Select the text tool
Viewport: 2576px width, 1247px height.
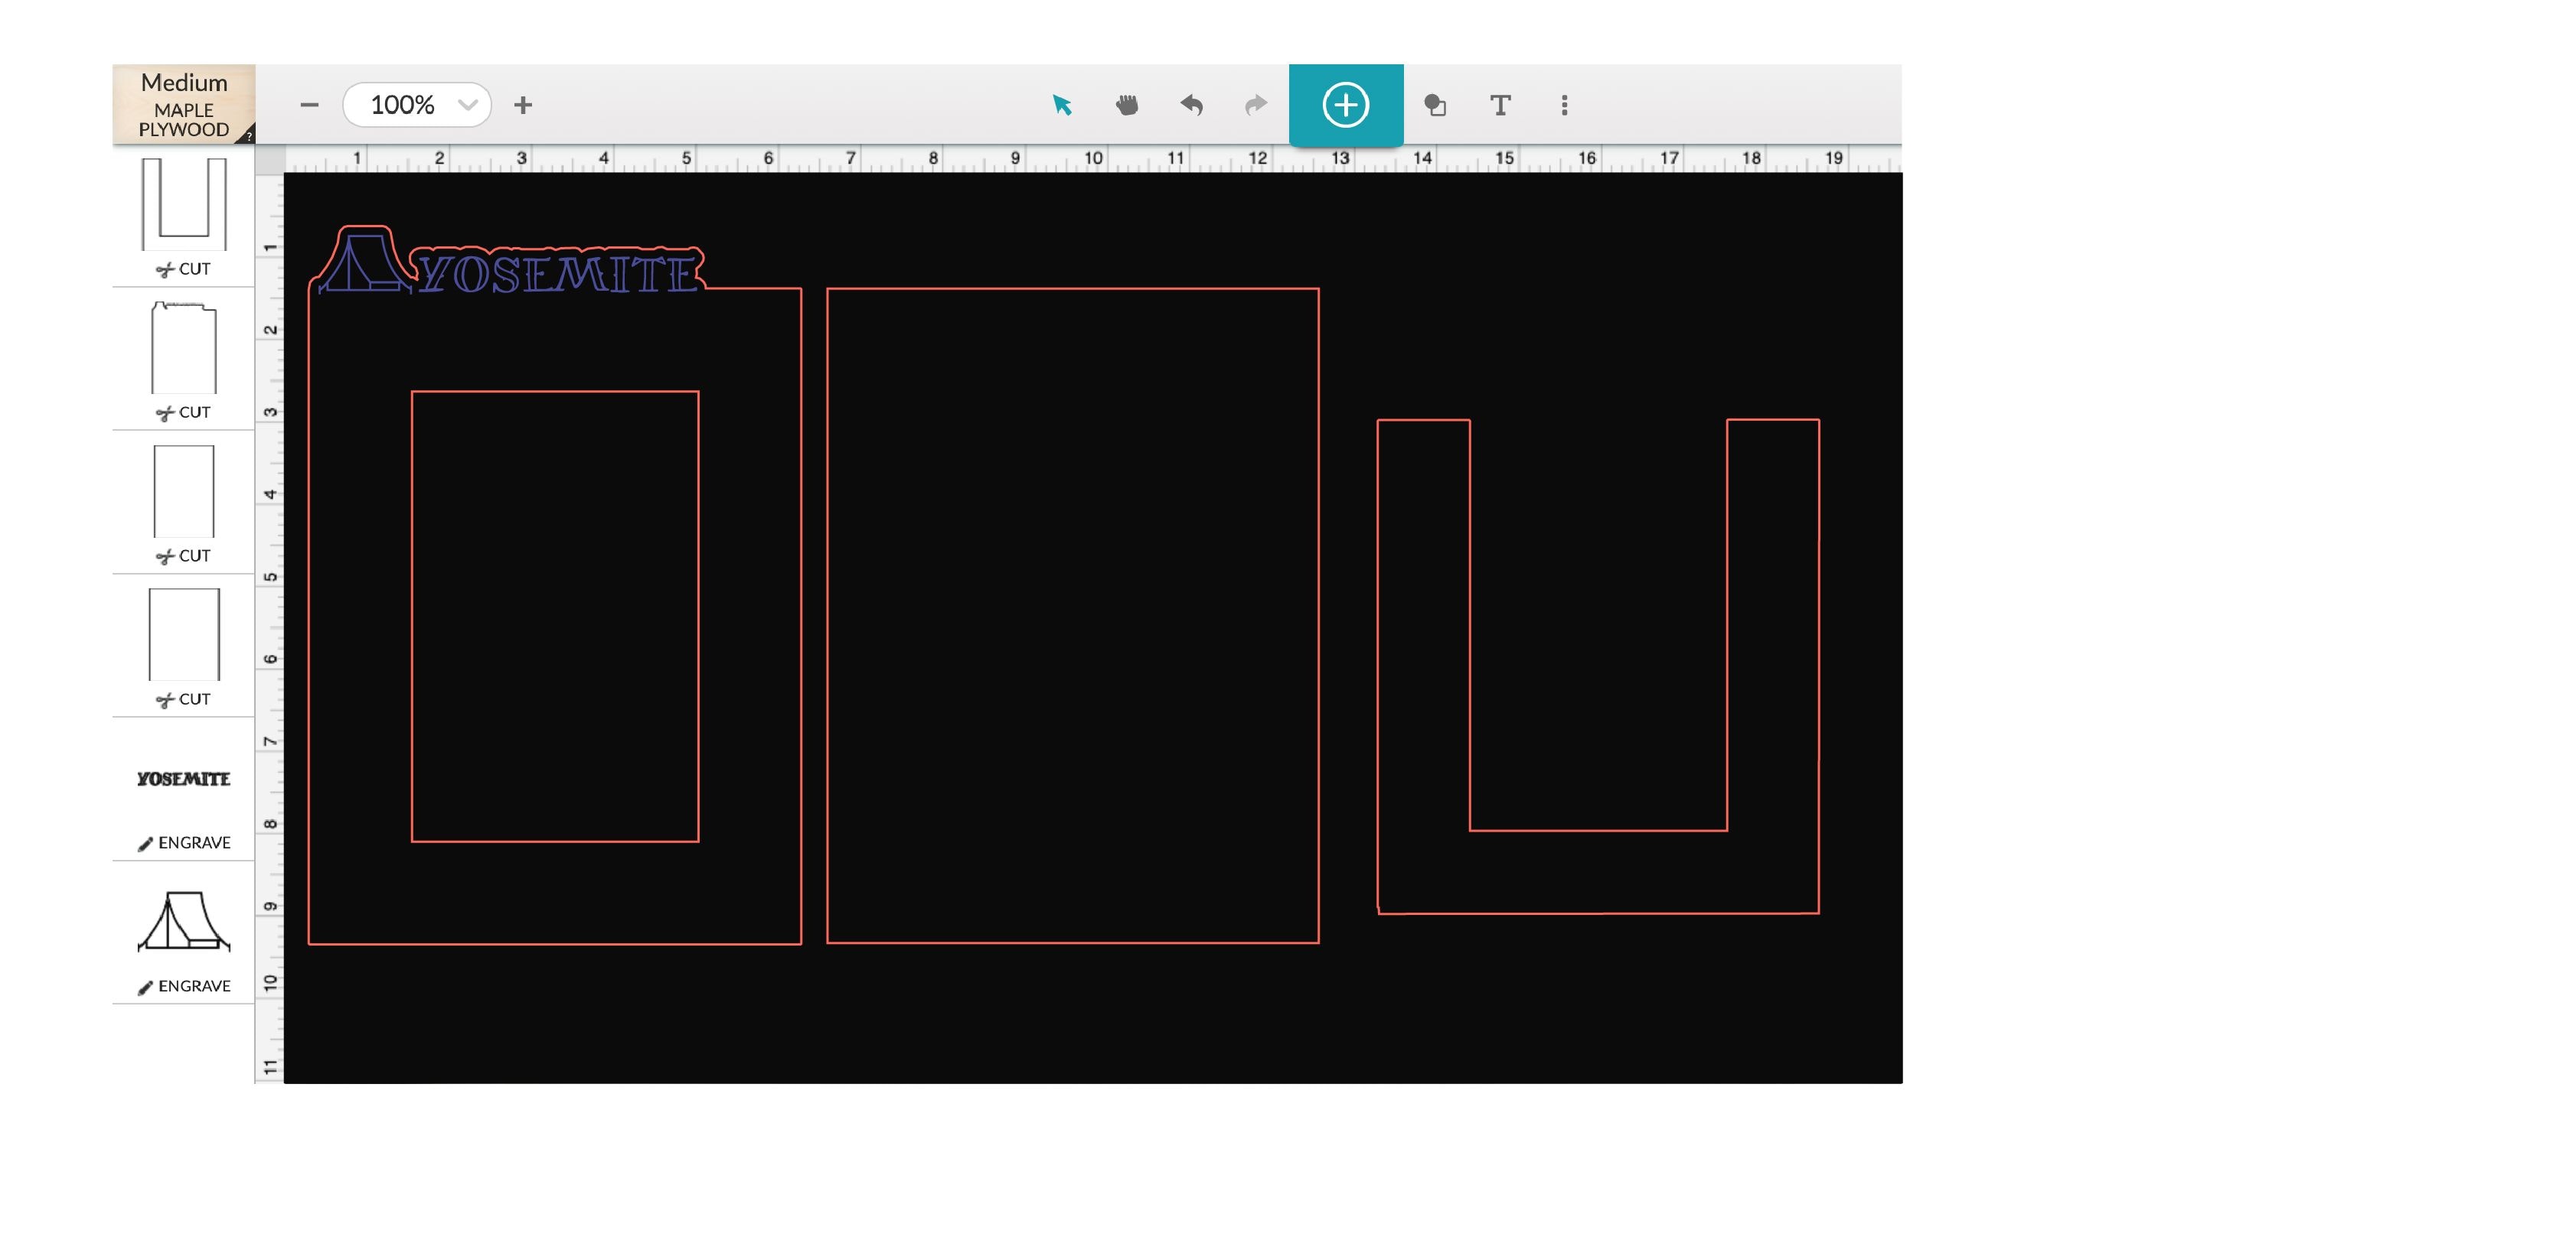(x=1500, y=105)
